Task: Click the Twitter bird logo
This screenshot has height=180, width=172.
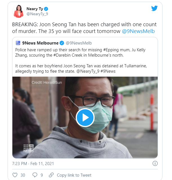Action: point(154,8)
